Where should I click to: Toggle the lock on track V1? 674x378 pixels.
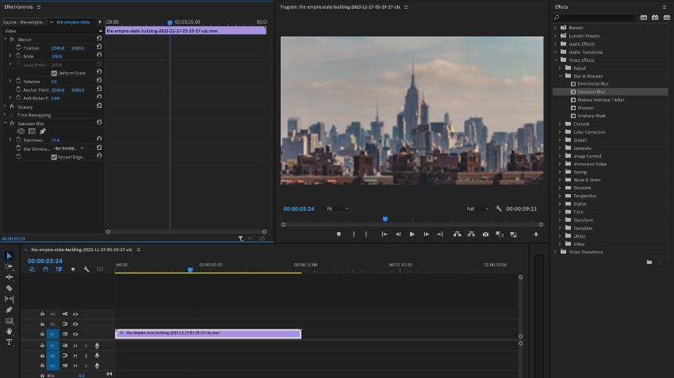click(42, 334)
